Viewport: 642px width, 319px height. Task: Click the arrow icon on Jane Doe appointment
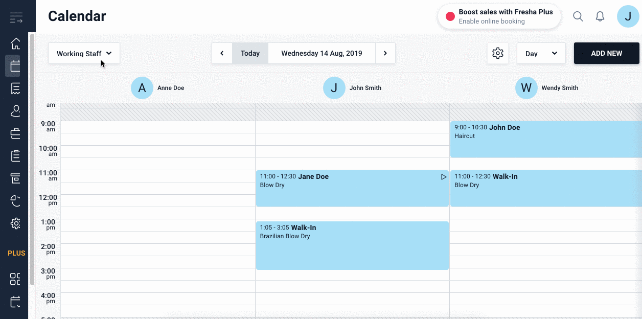[444, 177]
